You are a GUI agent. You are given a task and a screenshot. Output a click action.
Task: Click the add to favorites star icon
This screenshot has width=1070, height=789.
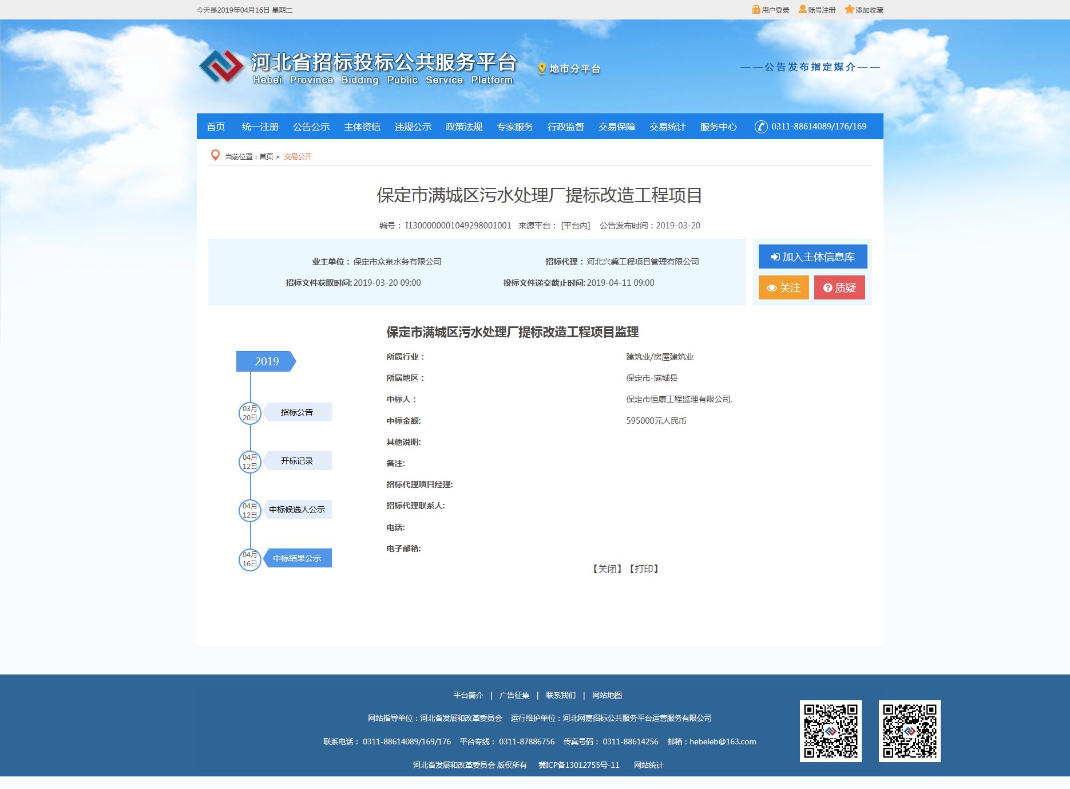849,10
